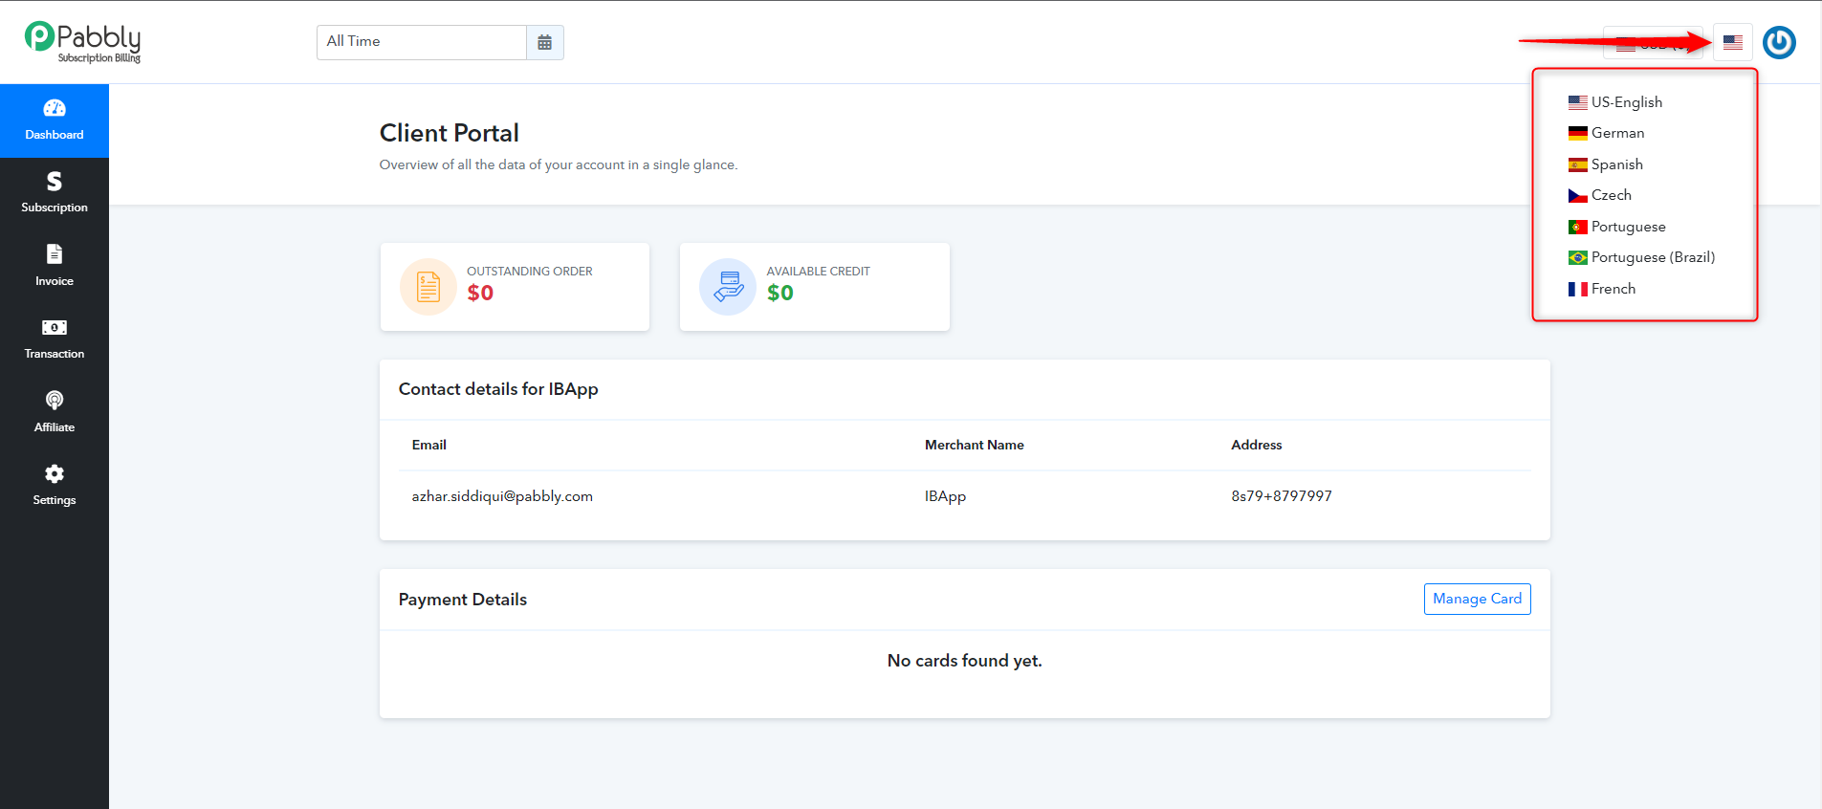Viewport: 1822px width, 809px height.
Task: Open the All Time date range field
Action: click(x=422, y=42)
